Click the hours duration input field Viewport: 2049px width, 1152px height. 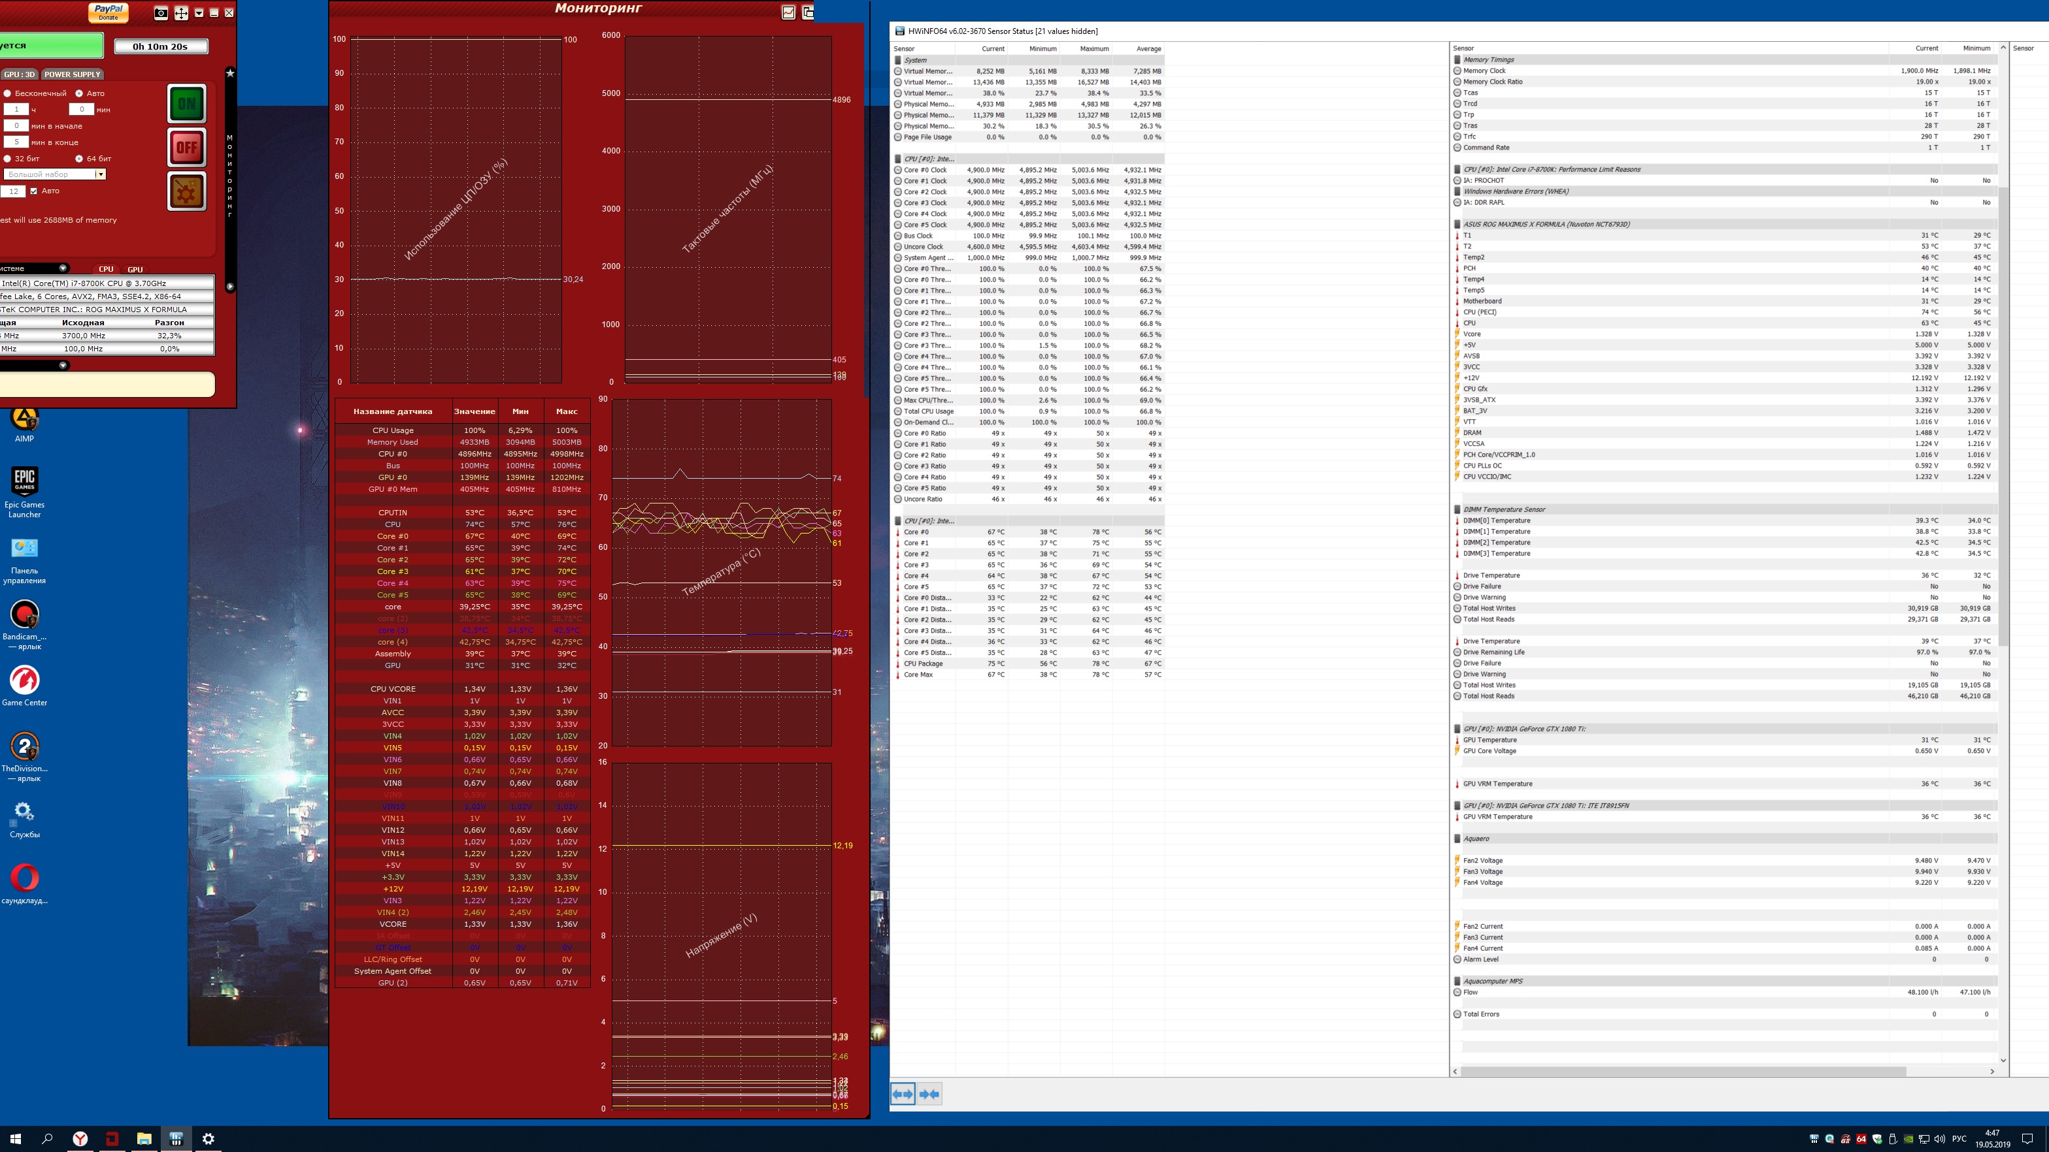(16, 110)
